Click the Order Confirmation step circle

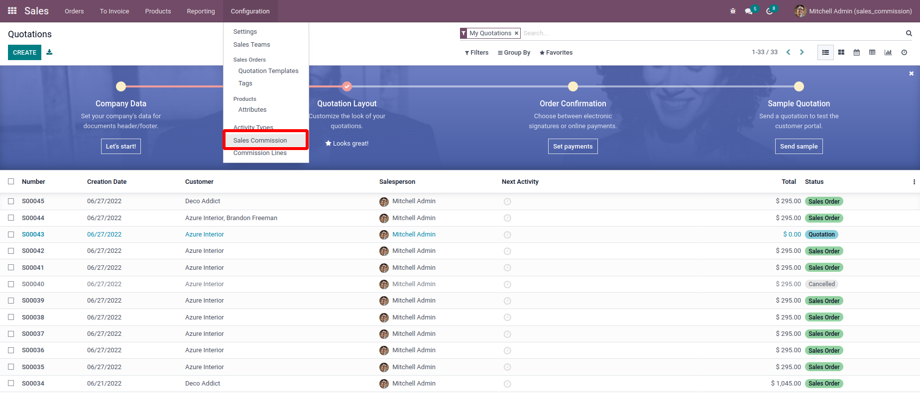pos(573,86)
